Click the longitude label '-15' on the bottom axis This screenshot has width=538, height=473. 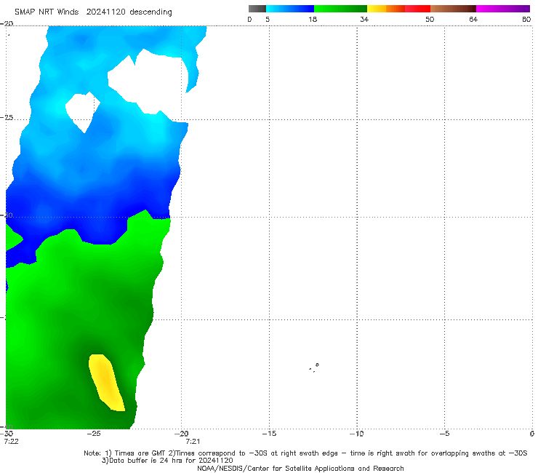tap(269, 434)
